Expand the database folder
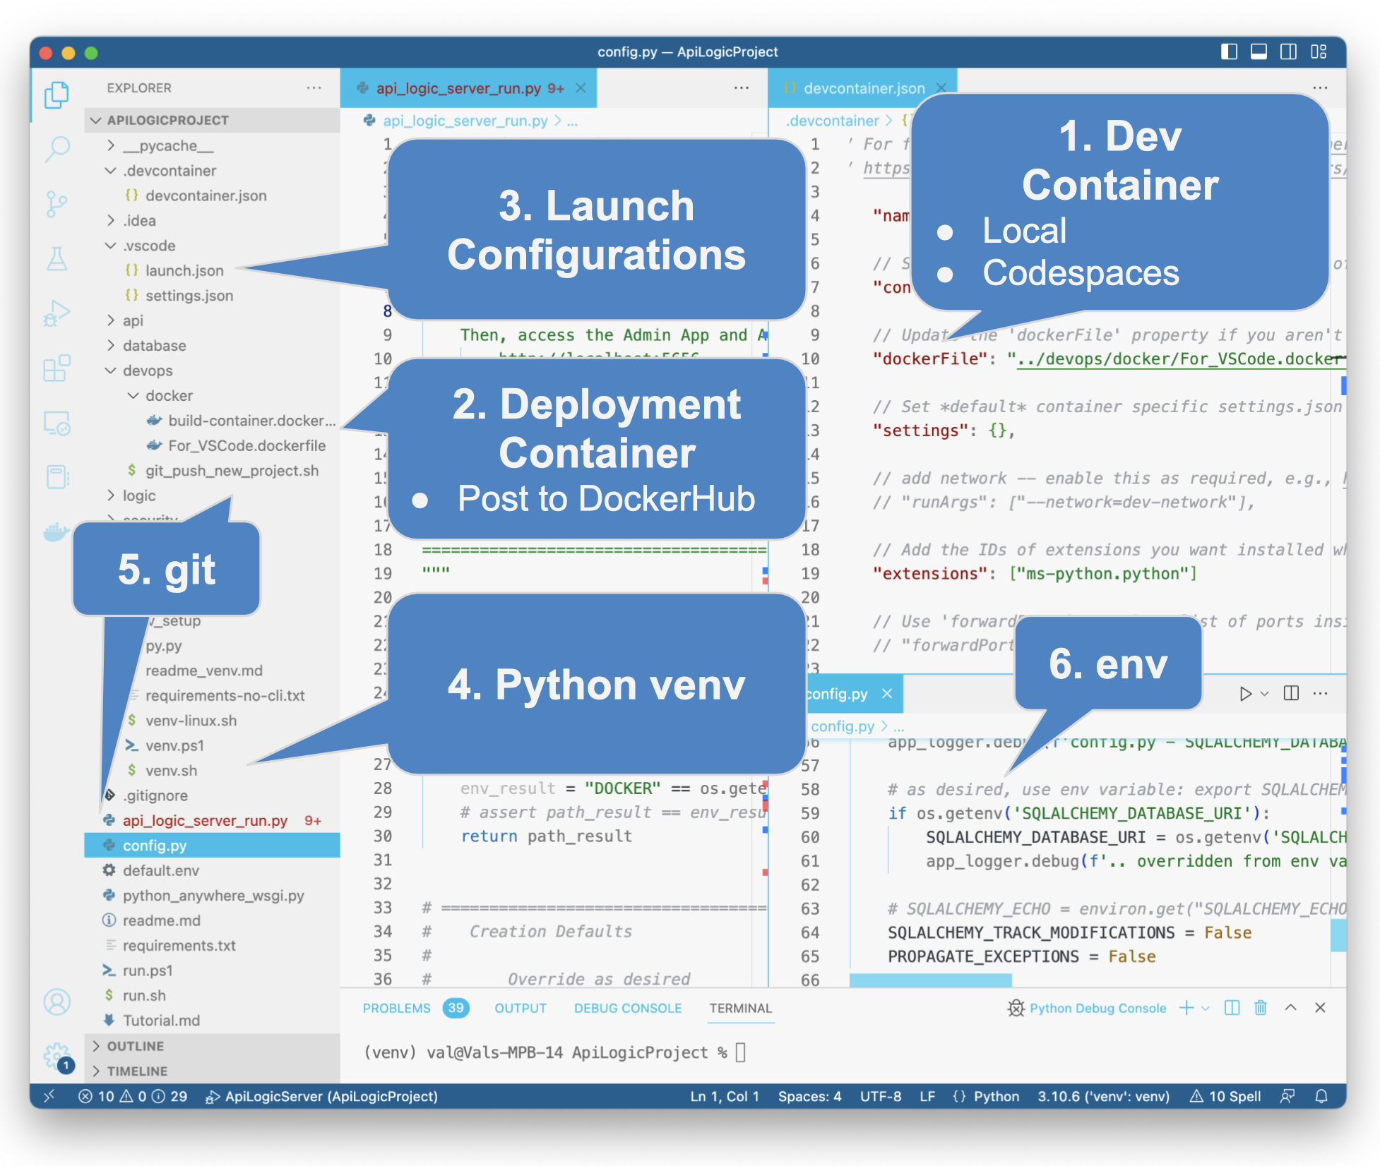The height and width of the screenshot is (1166, 1380). 212,345
